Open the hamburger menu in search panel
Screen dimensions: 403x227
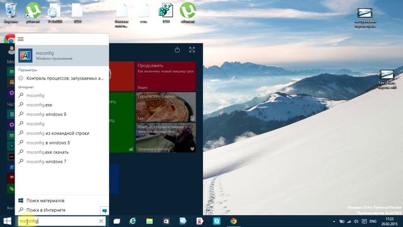tap(21, 39)
